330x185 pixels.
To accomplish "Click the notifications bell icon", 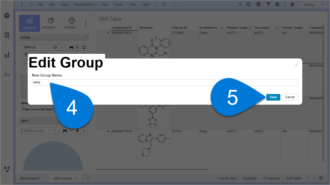I will click(x=292, y=5).
